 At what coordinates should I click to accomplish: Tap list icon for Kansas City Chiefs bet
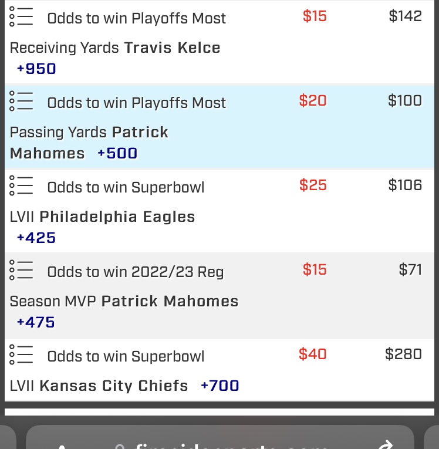tap(21, 356)
